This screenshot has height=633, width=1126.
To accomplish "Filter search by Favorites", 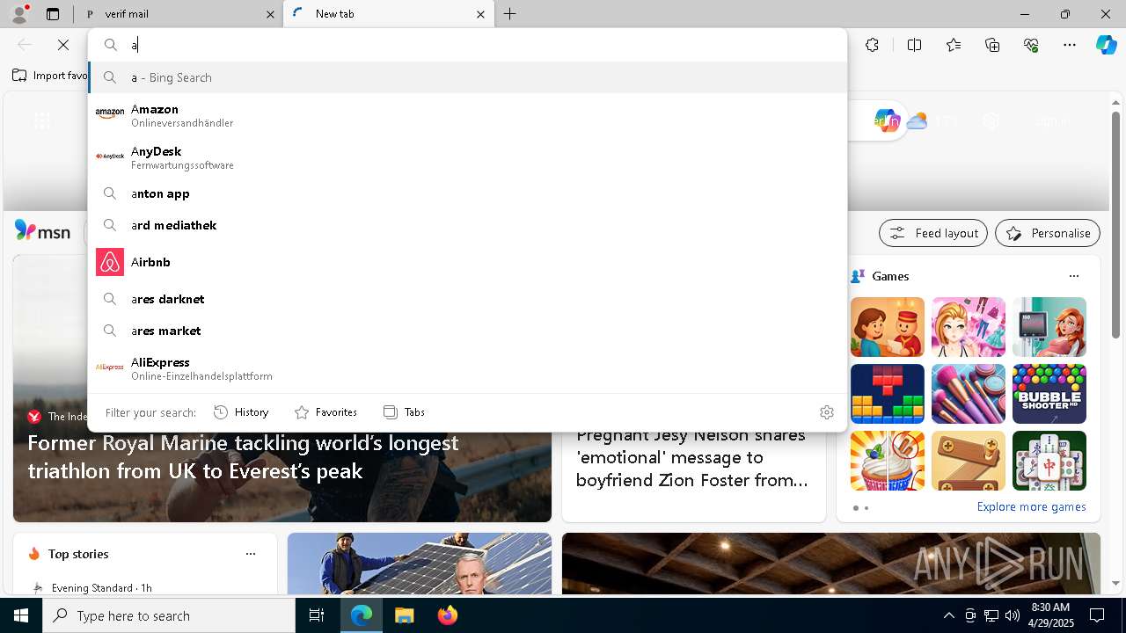I will point(325,412).
